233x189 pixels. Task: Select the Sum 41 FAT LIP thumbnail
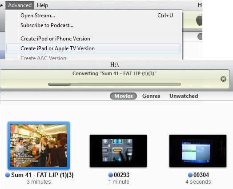click(39, 145)
